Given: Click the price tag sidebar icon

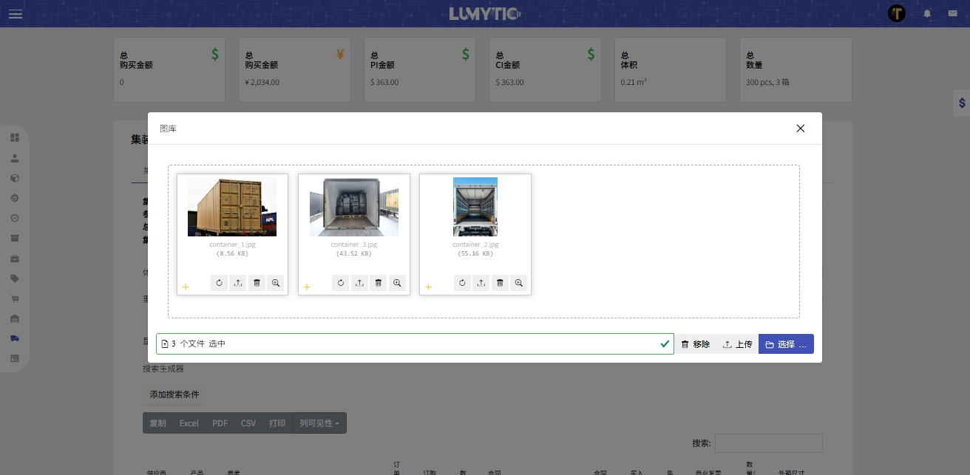Looking at the screenshot, I should click(15, 278).
